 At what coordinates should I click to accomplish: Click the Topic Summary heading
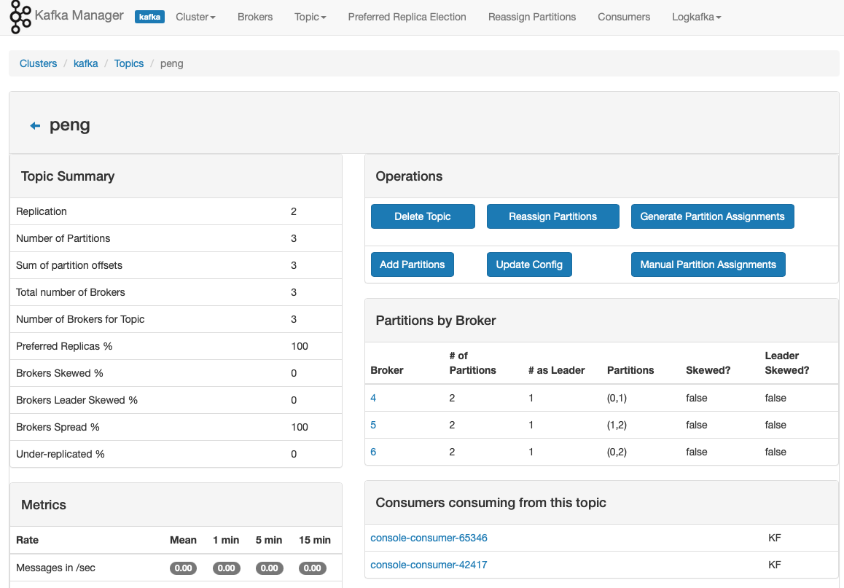[68, 176]
